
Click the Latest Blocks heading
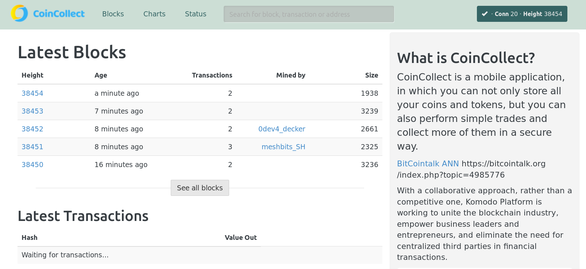(72, 52)
